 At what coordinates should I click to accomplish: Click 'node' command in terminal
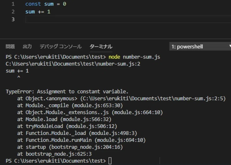(114, 57)
